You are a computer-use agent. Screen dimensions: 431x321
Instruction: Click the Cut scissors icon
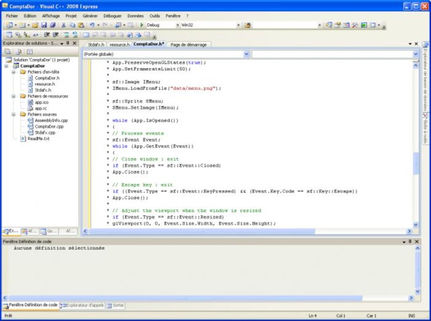click(x=64, y=25)
